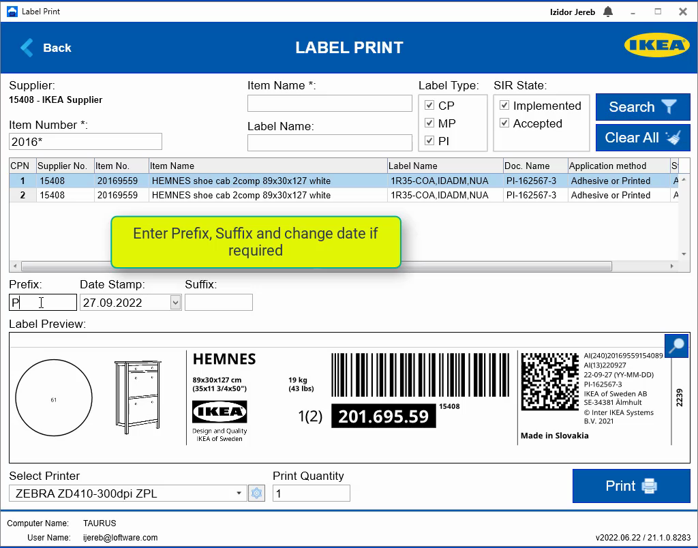Toggle the PI label type checkbox
698x548 pixels.
(x=429, y=140)
